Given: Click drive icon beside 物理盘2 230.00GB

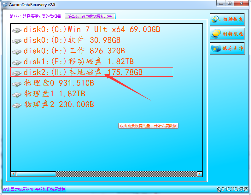Looking at the screenshot, I should [16, 105].
